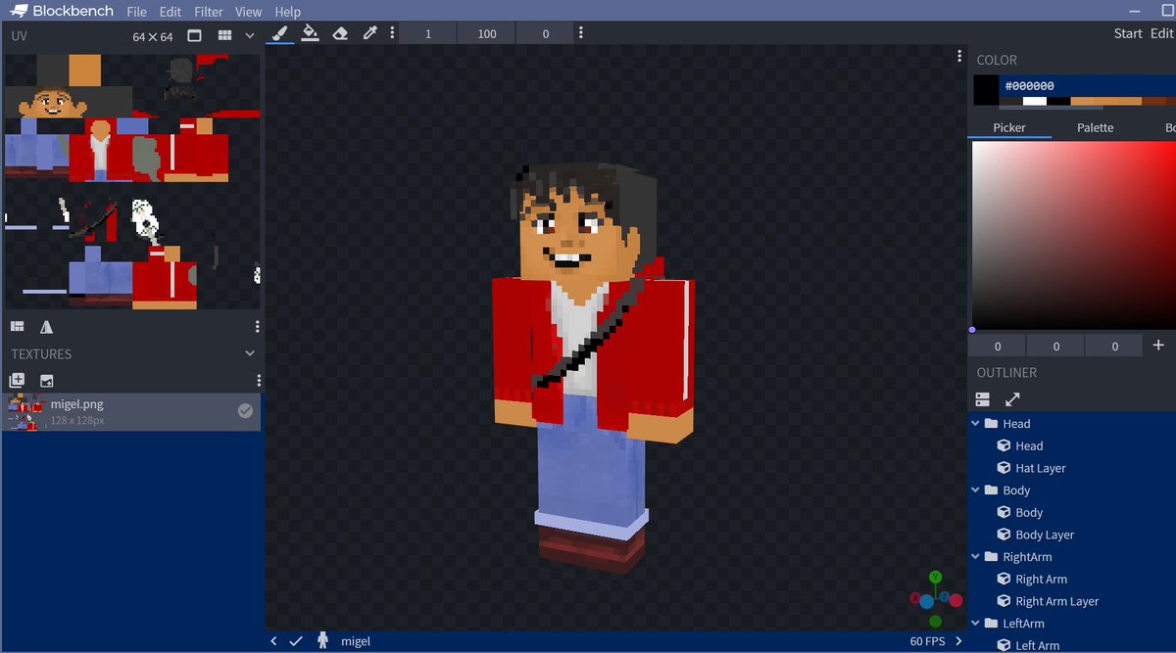Open the Help menu
The image size is (1176, 653).
point(288,12)
